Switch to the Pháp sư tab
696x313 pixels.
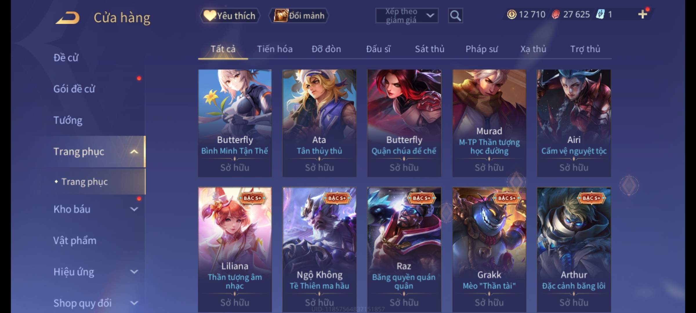click(x=482, y=49)
